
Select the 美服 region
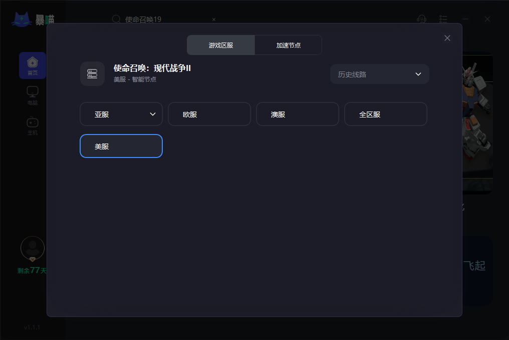coord(121,146)
